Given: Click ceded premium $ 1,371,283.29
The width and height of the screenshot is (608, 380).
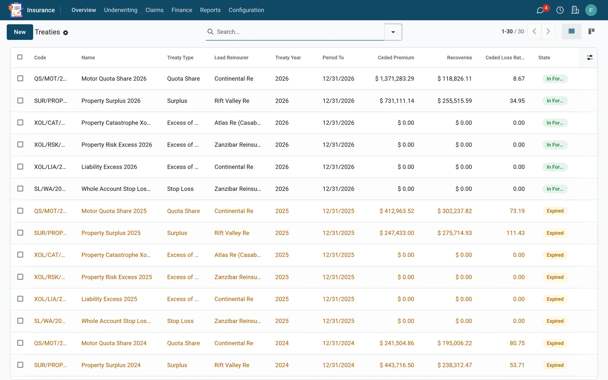Looking at the screenshot, I should pos(394,79).
